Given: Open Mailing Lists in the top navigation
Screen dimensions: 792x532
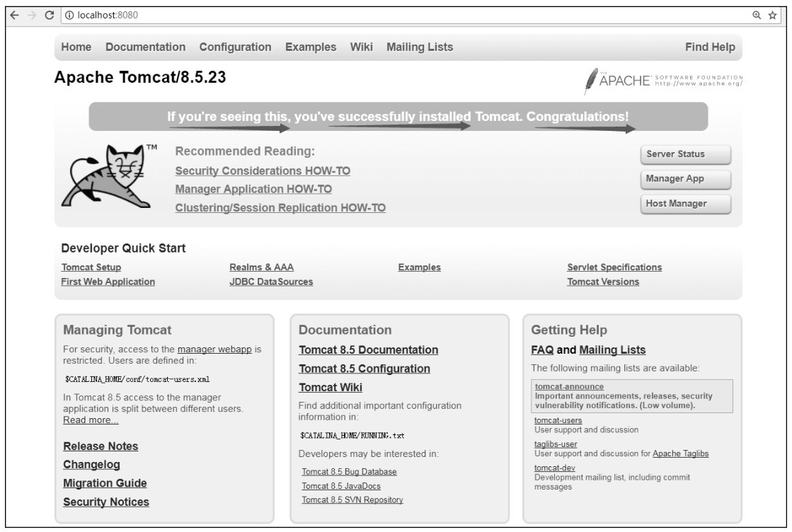Looking at the screenshot, I should pos(420,47).
